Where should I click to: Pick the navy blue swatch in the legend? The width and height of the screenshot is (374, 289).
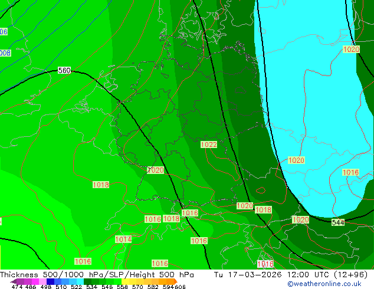[50, 281]
